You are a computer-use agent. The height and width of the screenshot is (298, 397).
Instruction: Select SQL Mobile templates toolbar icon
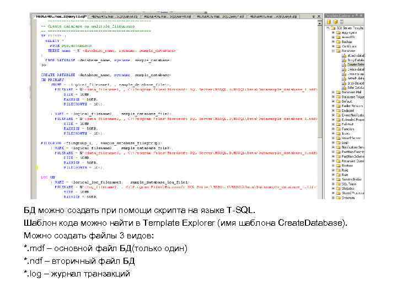(341, 22)
